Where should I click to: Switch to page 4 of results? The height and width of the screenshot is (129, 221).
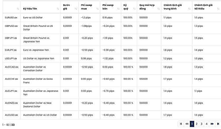pyautogui.click(x=207, y=124)
